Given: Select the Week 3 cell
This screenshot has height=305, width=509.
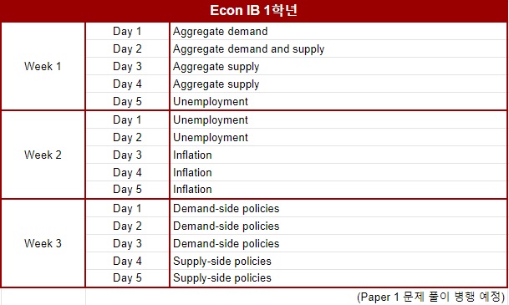Looking at the screenshot, I should (x=43, y=243).
